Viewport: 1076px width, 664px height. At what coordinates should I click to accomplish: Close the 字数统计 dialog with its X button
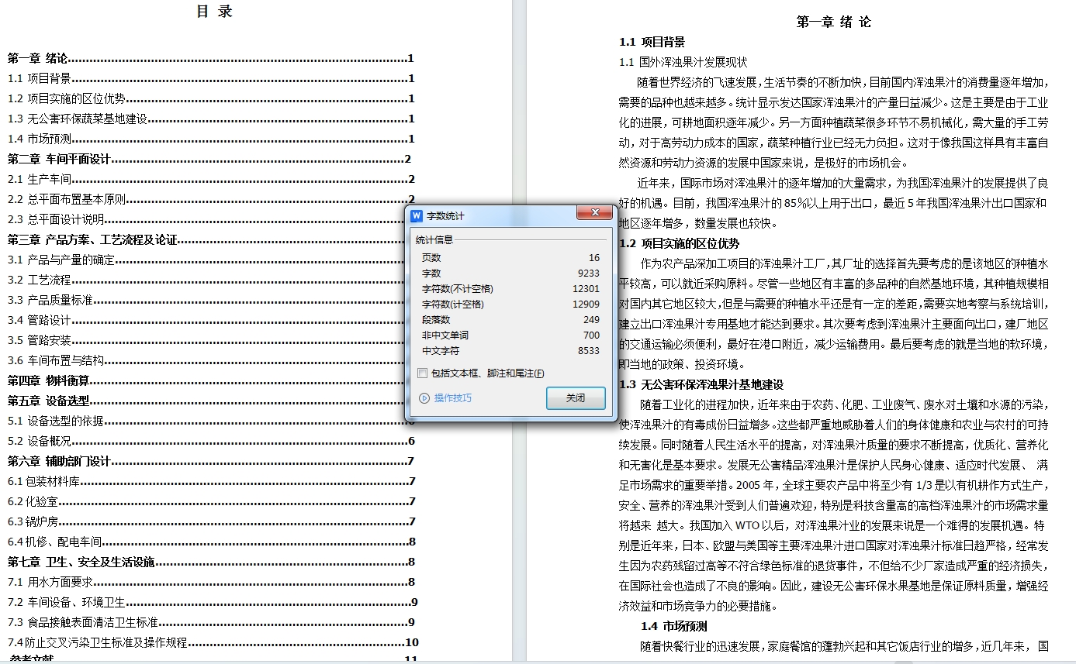click(595, 213)
